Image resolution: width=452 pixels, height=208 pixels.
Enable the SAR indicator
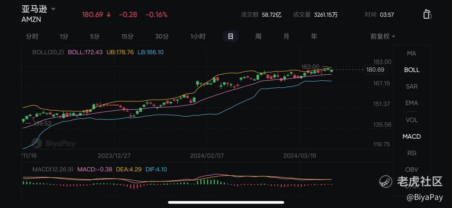click(x=411, y=86)
